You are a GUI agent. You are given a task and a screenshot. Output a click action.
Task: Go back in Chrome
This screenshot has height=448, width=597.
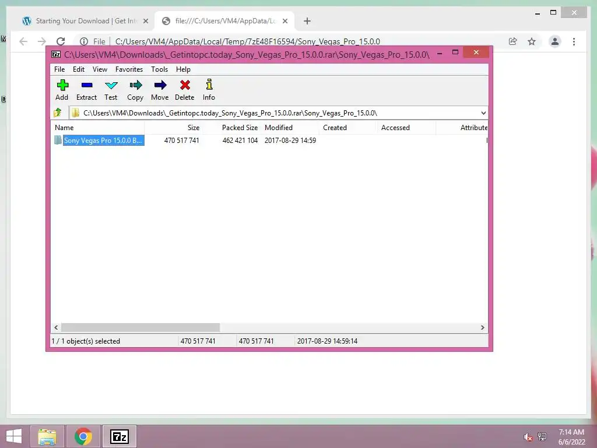click(23, 41)
